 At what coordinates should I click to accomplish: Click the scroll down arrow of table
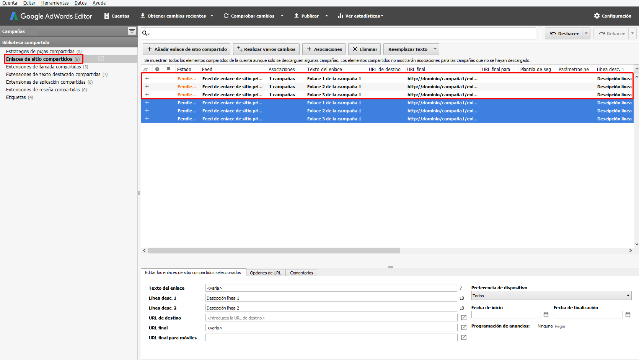coord(636,244)
